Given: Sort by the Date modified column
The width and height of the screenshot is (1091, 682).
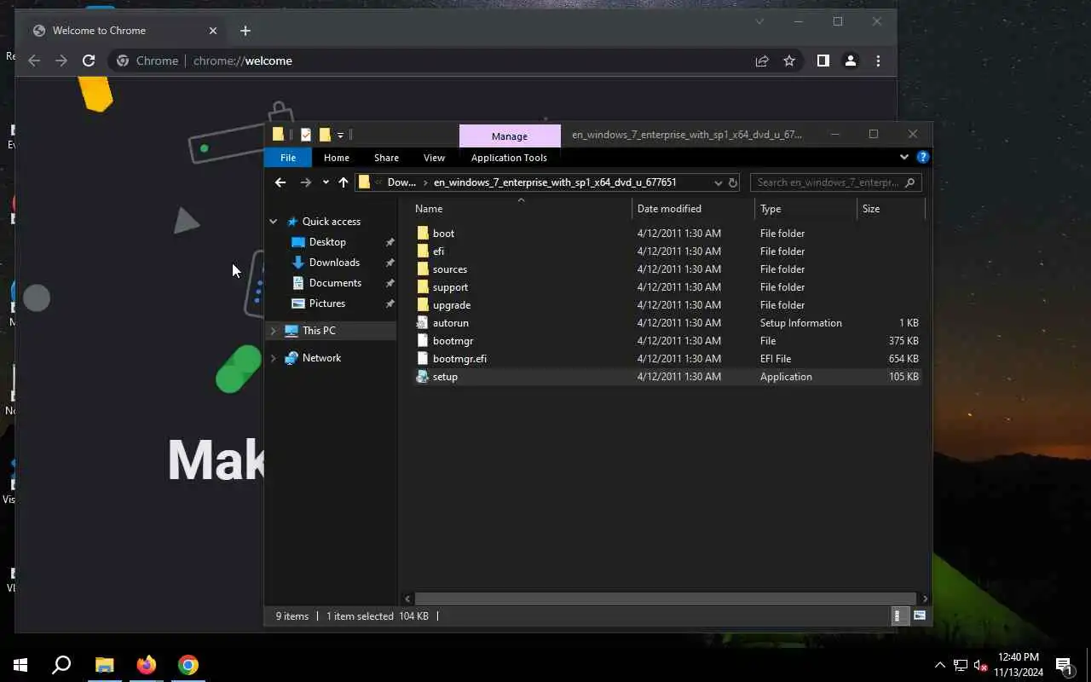Looking at the screenshot, I should coord(693,209).
